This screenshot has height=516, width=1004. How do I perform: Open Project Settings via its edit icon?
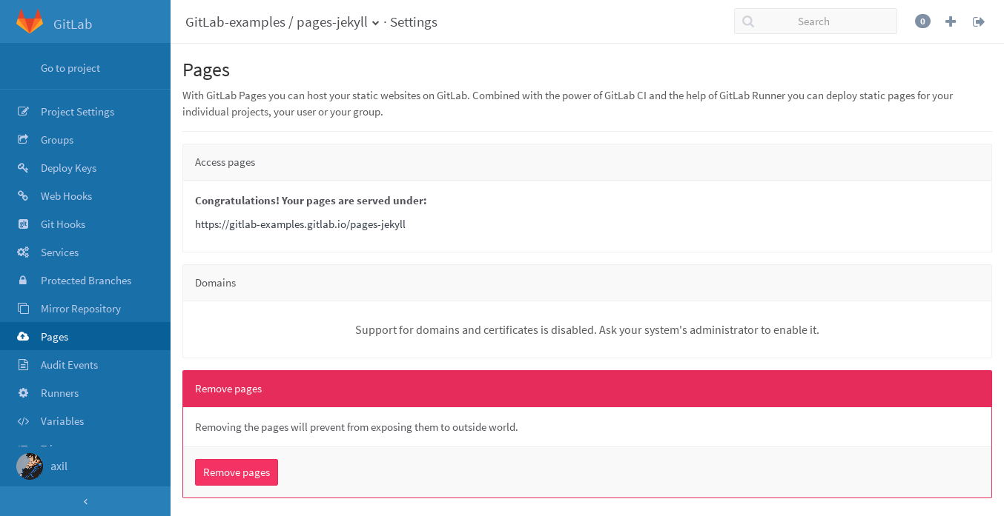(x=23, y=112)
